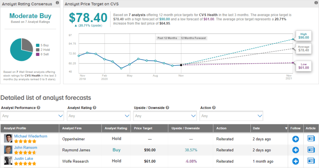The image size is (319, 168).
Task: Click the Average $78.40 forecast label
Action: point(303,48)
